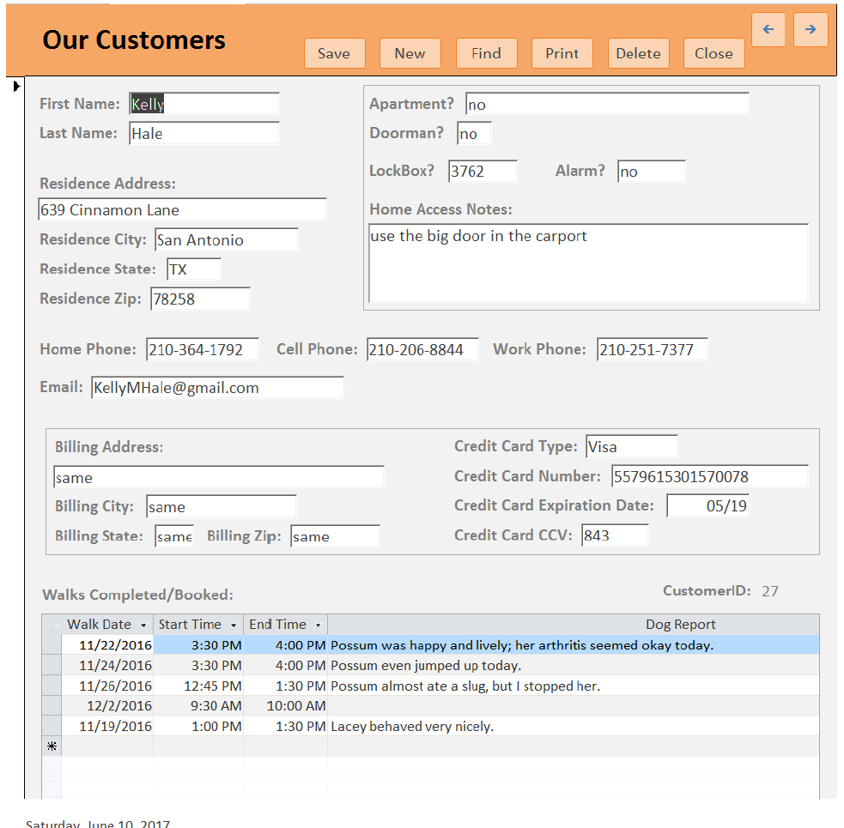Open the End Time column dropdown
Viewport: 844px width, 828px height.
318,626
